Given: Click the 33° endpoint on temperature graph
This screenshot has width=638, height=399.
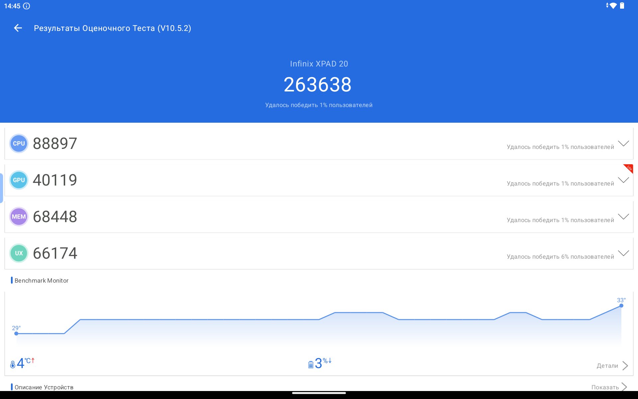Looking at the screenshot, I should pyautogui.click(x=621, y=306).
